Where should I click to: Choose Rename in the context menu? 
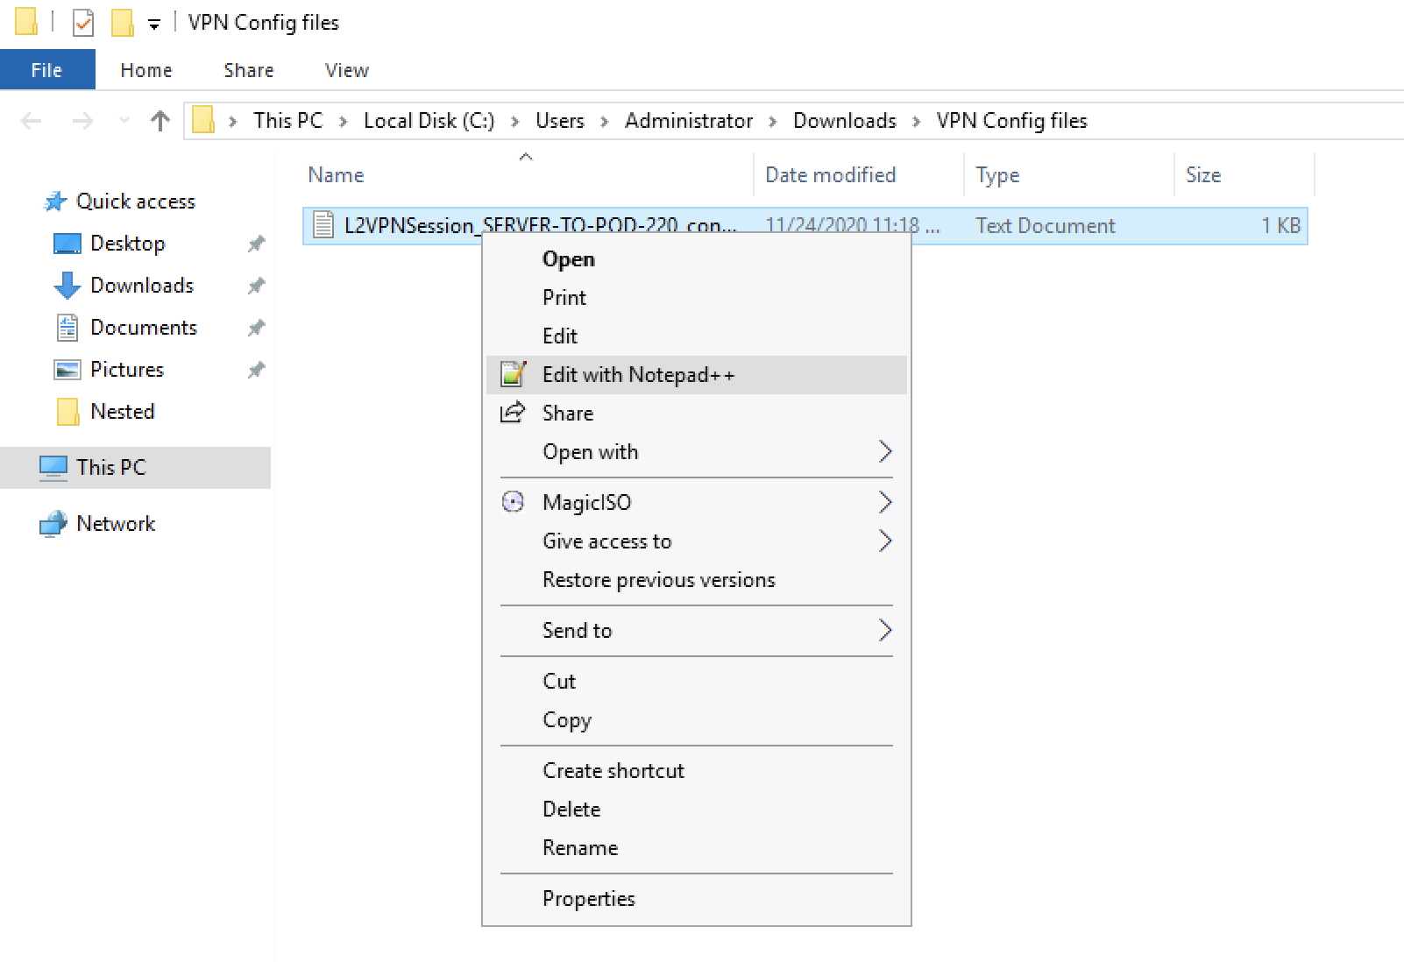[579, 848]
